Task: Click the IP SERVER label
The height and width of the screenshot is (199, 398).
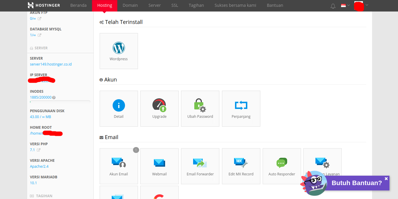Action: (x=39, y=75)
